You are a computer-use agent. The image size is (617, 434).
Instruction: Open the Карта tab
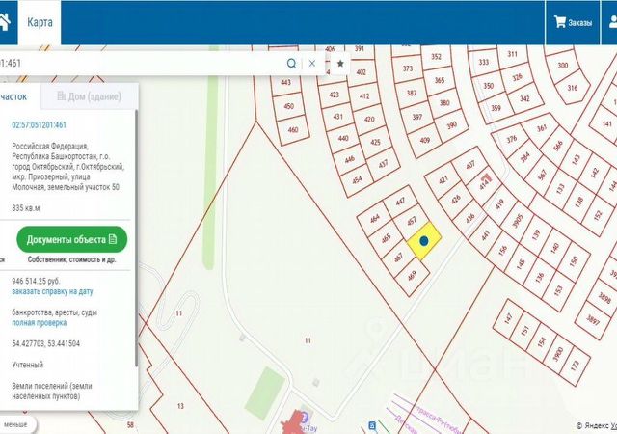coord(40,22)
